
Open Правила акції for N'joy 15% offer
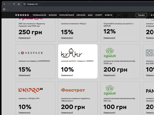(x=67, y=38)
